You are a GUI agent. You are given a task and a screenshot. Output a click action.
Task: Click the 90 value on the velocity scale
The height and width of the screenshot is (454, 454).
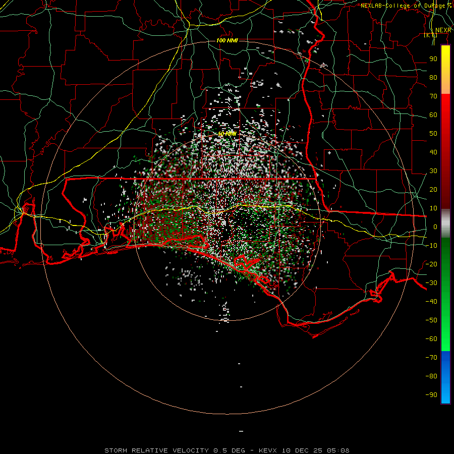[433, 59]
